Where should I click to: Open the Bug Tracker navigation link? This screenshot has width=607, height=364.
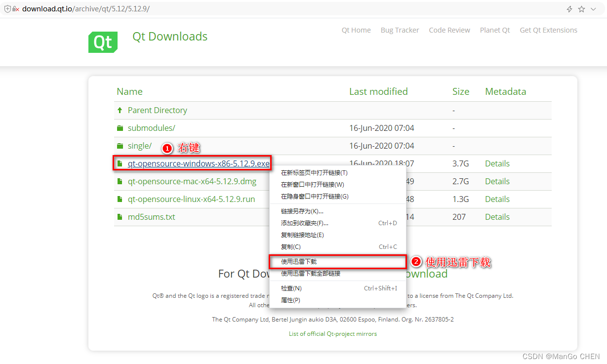pyautogui.click(x=400, y=30)
